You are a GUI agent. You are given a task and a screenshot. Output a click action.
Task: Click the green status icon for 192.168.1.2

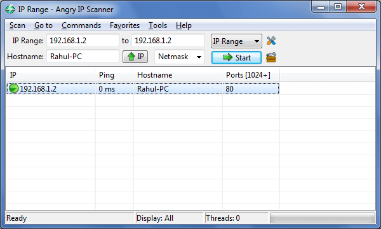click(13, 88)
